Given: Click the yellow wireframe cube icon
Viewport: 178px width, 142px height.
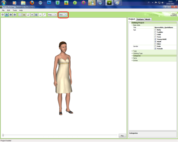Looking at the screenshot, I should pyautogui.click(x=24, y=15).
